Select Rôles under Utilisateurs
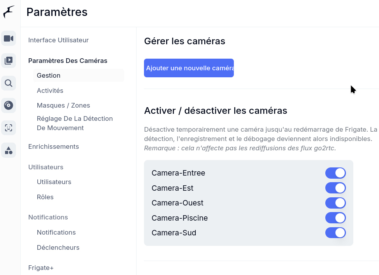Viewport: 379px width, 275px height. [x=45, y=197]
